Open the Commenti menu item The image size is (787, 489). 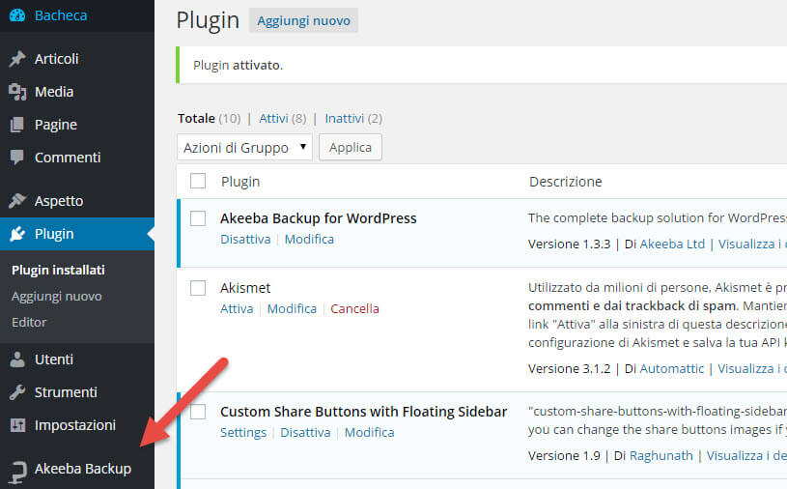pyautogui.click(x=68, y=158)
